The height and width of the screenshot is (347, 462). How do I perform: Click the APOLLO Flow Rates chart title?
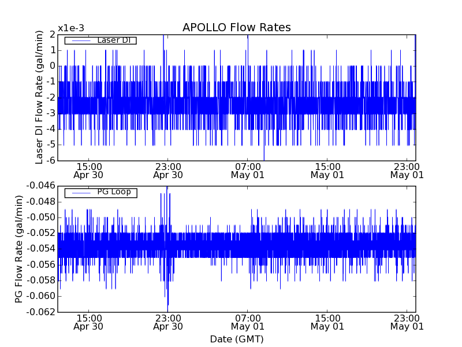coord(236,28)
